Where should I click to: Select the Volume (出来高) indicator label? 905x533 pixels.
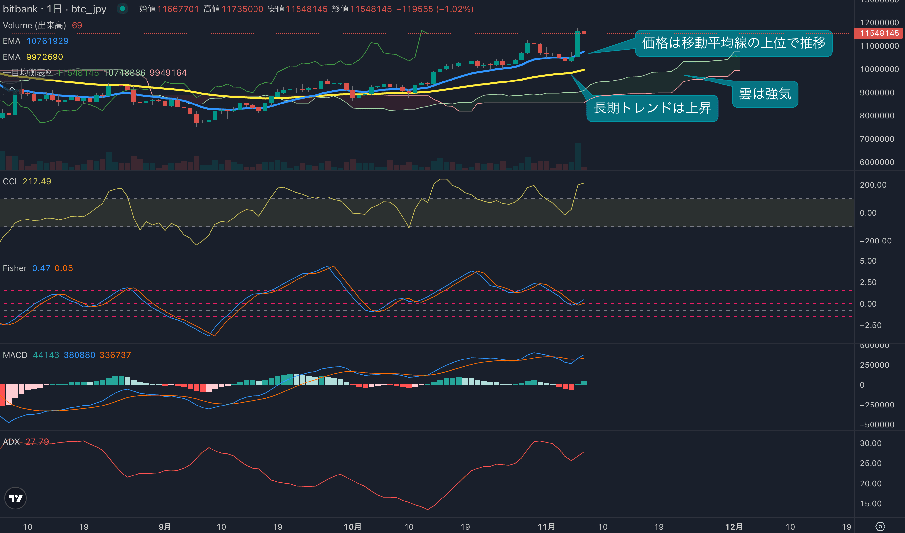pos(34,25)
